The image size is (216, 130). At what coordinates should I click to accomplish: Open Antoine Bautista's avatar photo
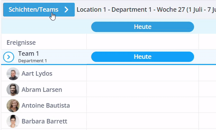pyautogui.click(x=13, y=105)
